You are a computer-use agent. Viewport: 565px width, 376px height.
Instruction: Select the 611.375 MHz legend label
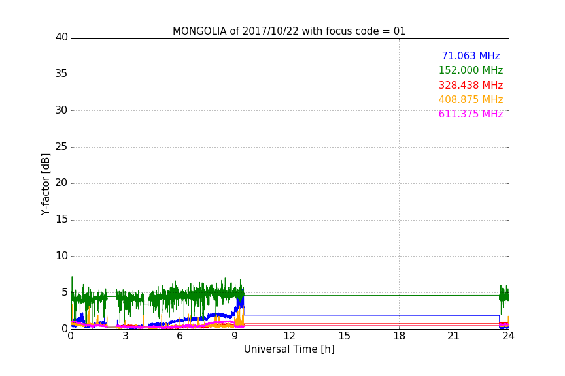(471, 114)
